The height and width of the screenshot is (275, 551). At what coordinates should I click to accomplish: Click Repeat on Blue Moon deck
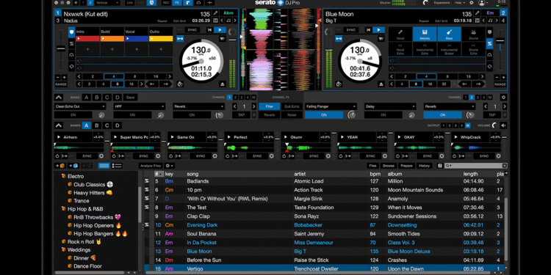424,21
